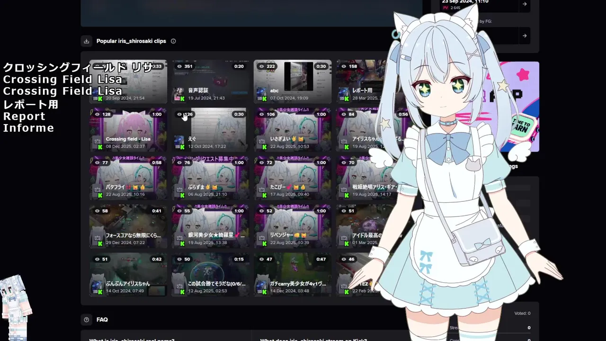Screen dimensions: 606x341
Task: Click the Kick K icon on abc clip
Action: click(x=264, y=99)
